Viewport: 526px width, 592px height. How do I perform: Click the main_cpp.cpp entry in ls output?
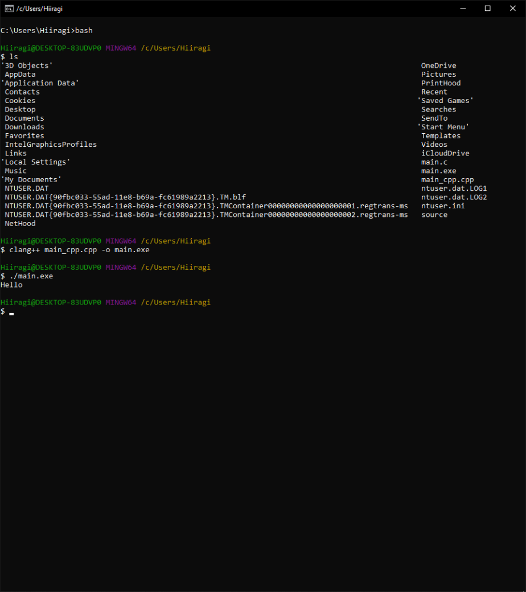point(447,180)
